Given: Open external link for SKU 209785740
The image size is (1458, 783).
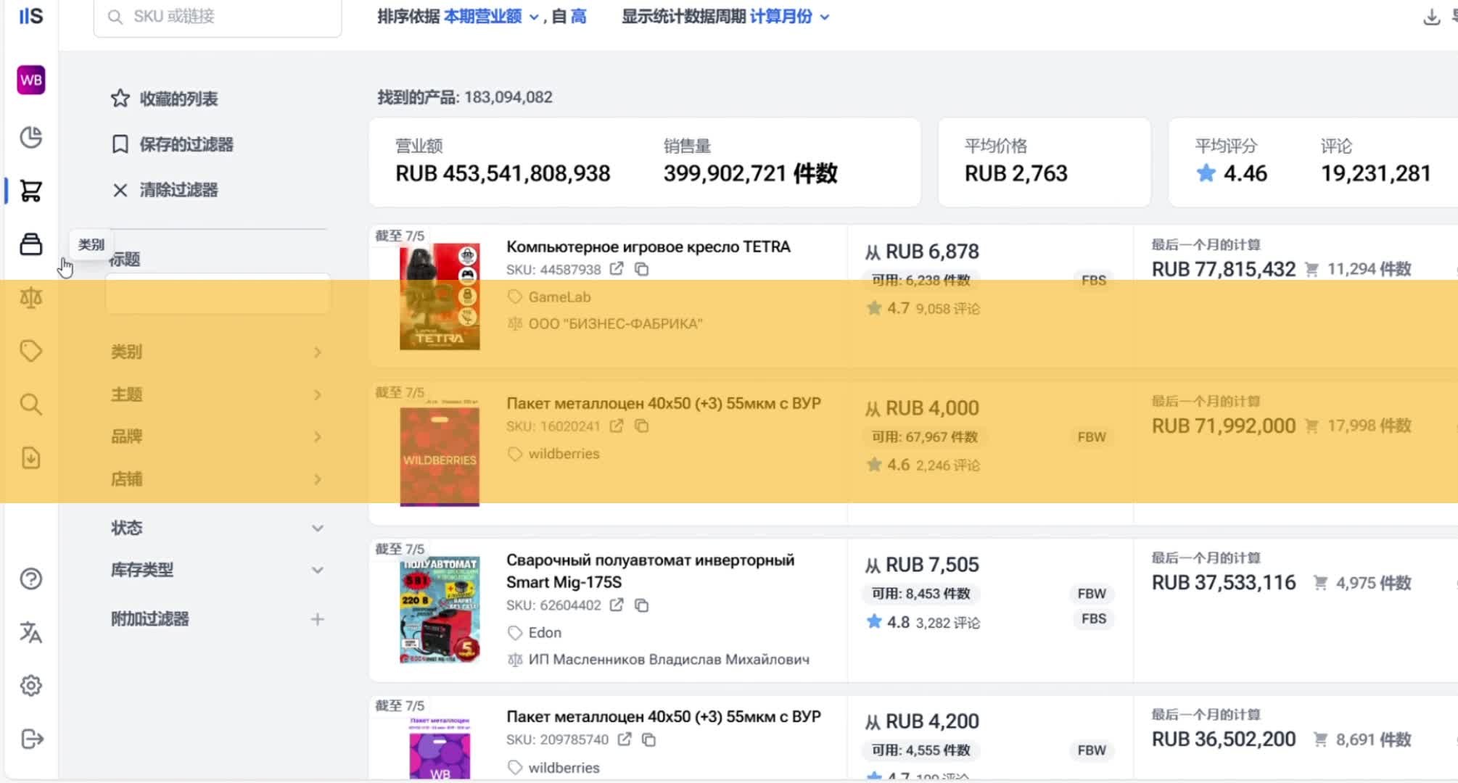Looking at the screenshot, I should point(624,739).
